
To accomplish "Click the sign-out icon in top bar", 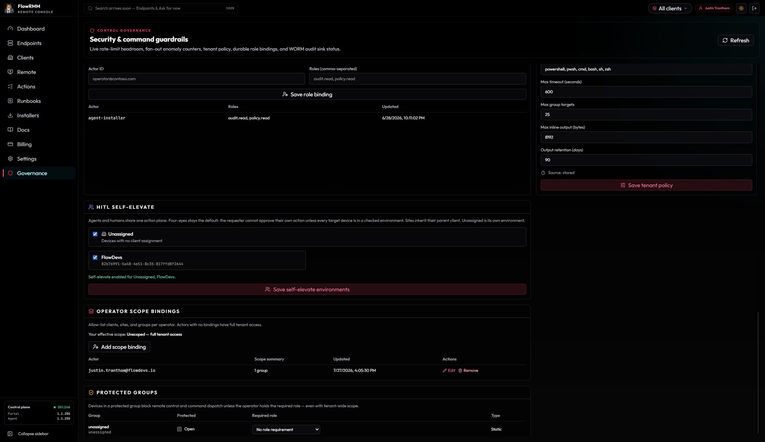I will [754, 8].
